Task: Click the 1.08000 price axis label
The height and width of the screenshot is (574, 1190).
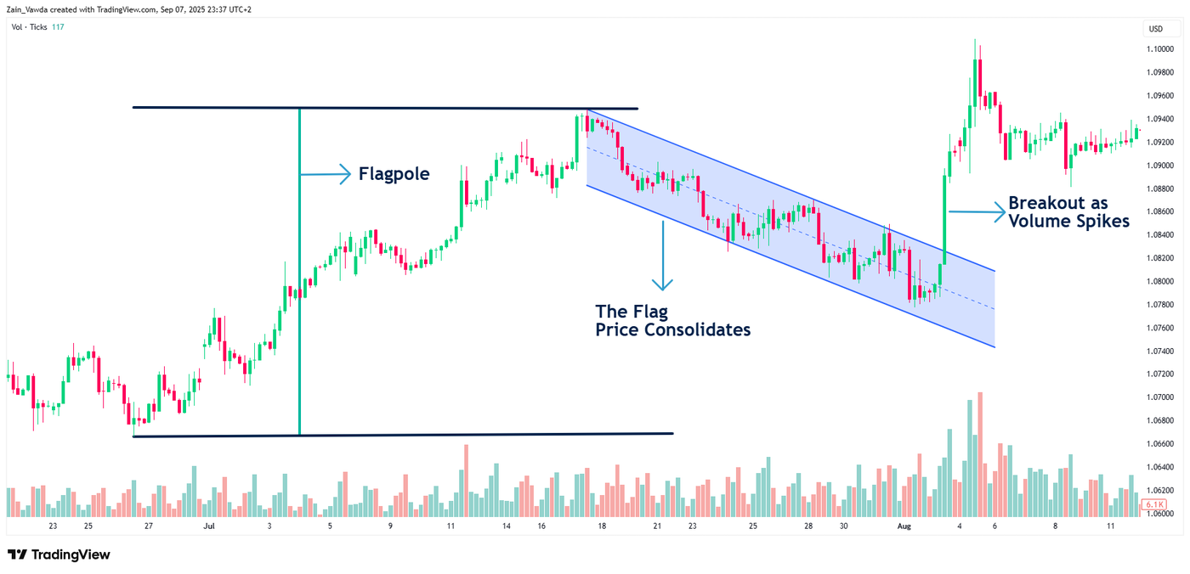Action: pos(1161,282)
